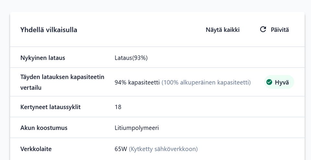This screenshot has width=311, height=160.
Task: Click the Verkkolaite row label
Action: pyautogui.click(x=36, y=149)
